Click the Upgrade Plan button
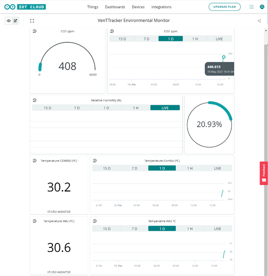 pyautogui.click(x=225, y=7)
